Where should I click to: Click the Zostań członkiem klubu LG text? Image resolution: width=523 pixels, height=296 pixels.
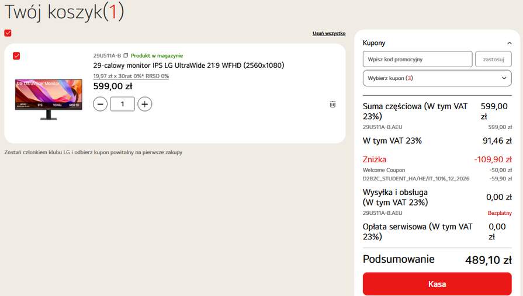point(93,152)
